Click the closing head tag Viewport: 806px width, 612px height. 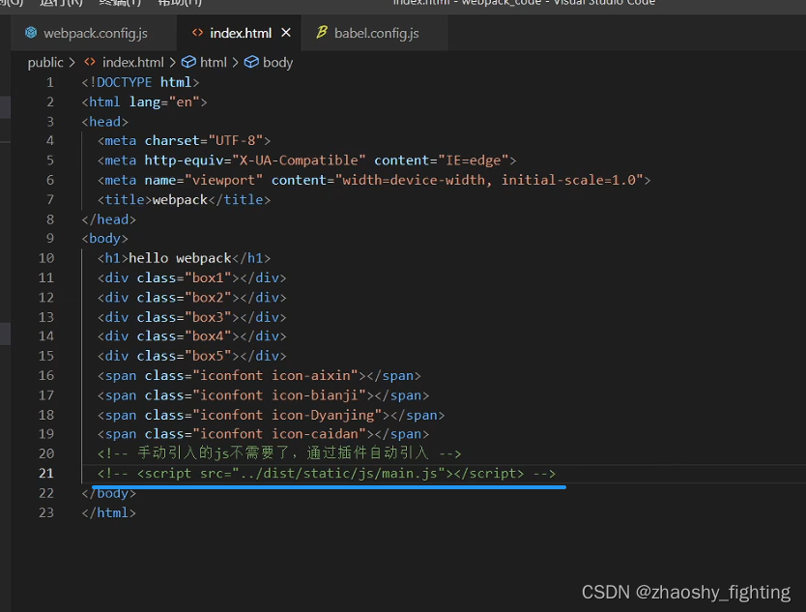coord(109,219)
